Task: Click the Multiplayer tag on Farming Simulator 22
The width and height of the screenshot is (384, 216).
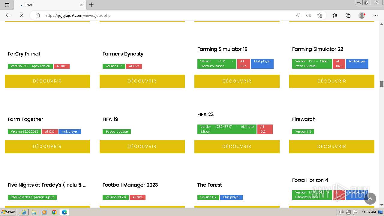Action: pos(357,64)
